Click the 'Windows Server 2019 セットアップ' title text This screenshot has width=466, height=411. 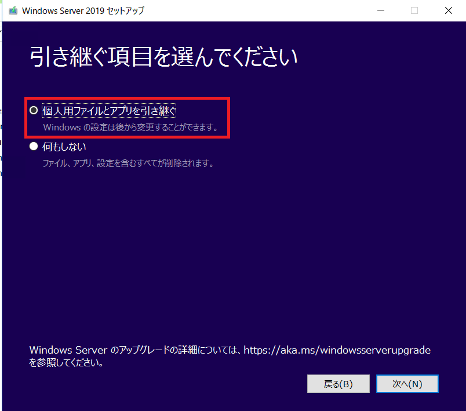(83, 10)
